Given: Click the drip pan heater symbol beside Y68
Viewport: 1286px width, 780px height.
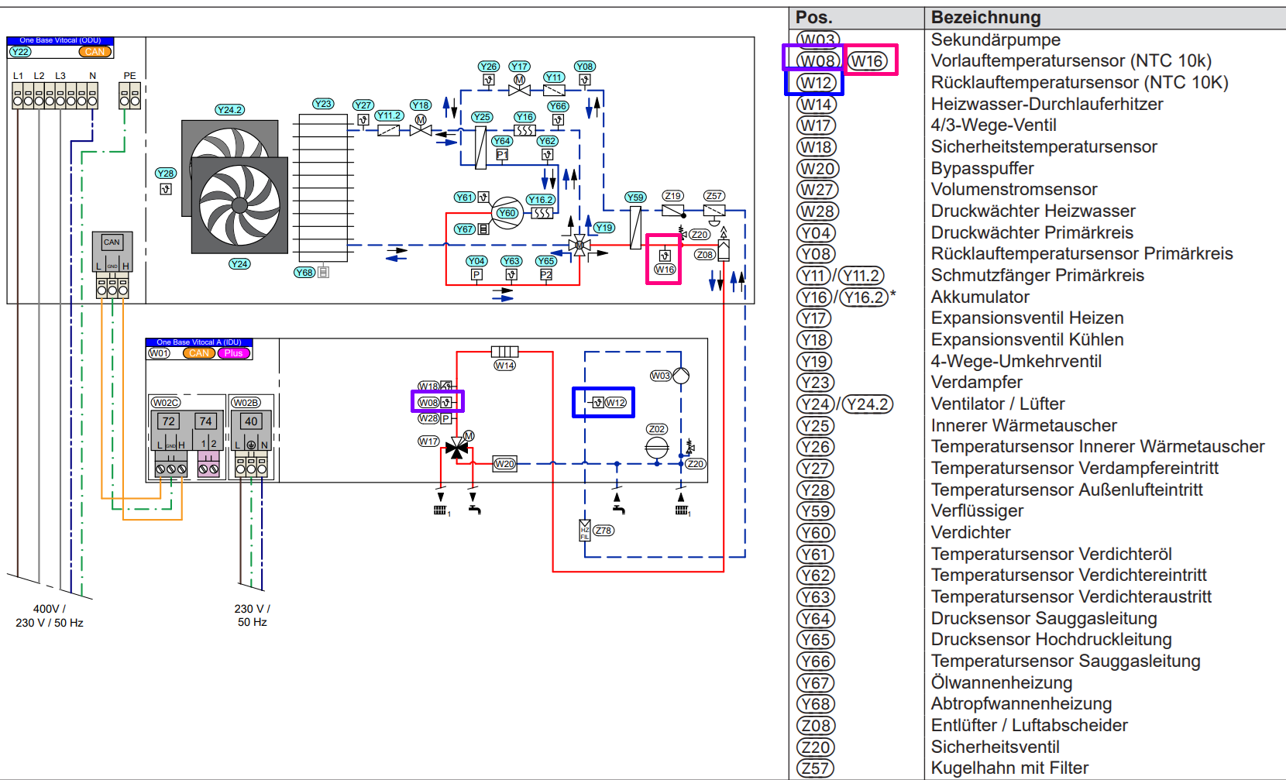Looking at the screenshot, I should point(323,273).
